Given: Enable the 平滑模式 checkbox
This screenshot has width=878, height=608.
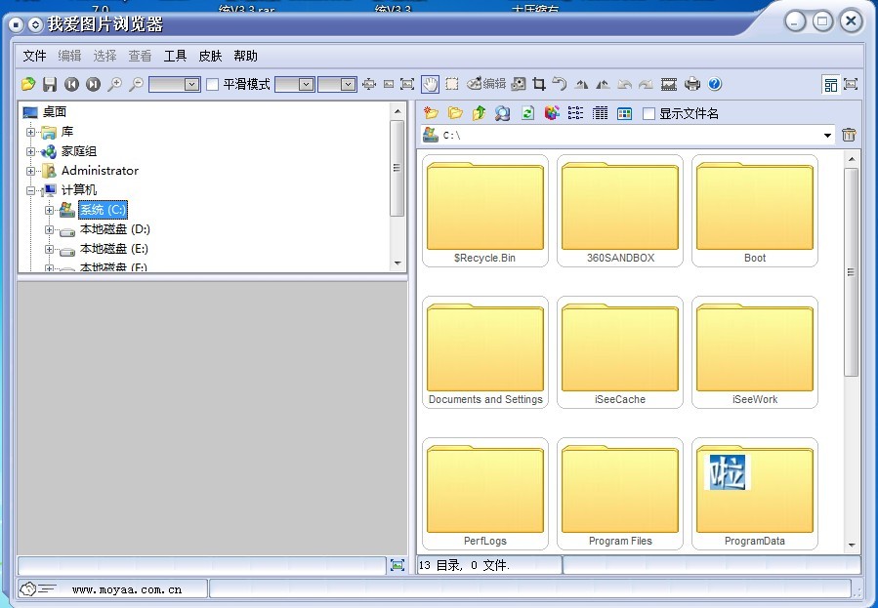Looking at the screenshot, I should point(213,85).
